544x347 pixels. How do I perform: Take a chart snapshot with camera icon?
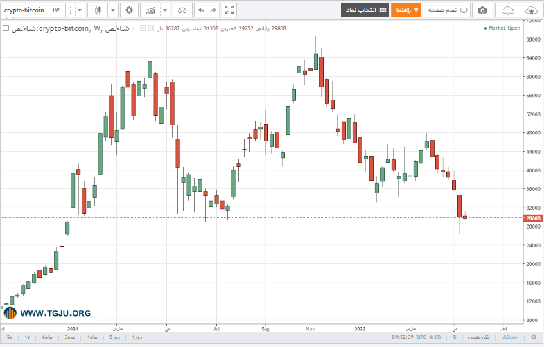click(482, 10)
